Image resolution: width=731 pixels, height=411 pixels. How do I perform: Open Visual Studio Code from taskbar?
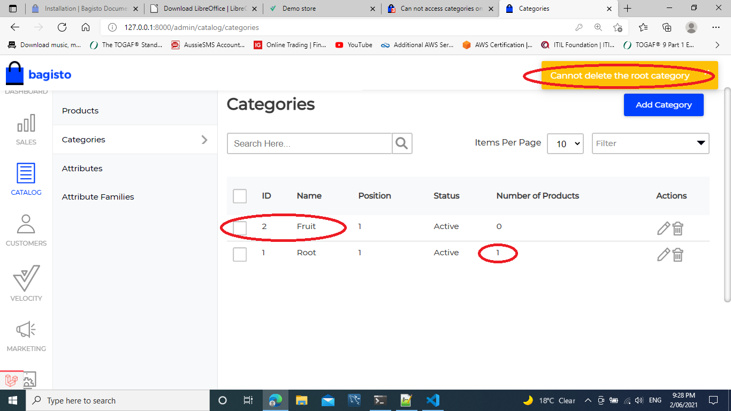433,400
